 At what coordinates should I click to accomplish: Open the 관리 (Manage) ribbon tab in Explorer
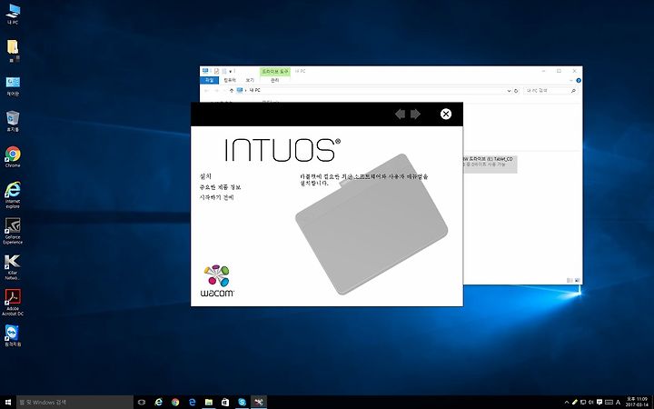[x=275, y=80]
